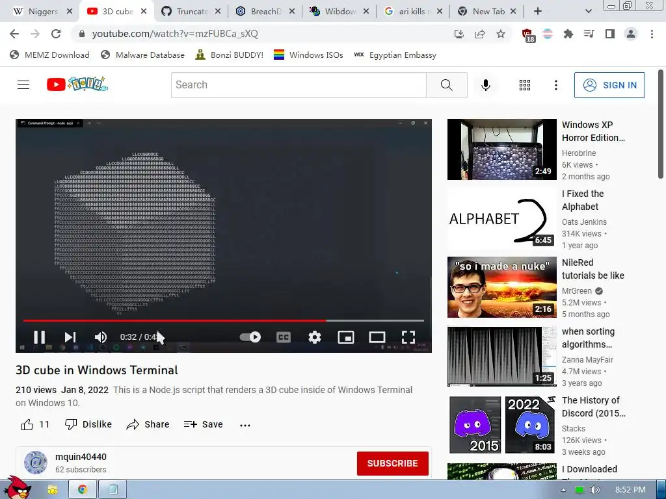Open The History of Discord thumbnail

pos(501,425)
